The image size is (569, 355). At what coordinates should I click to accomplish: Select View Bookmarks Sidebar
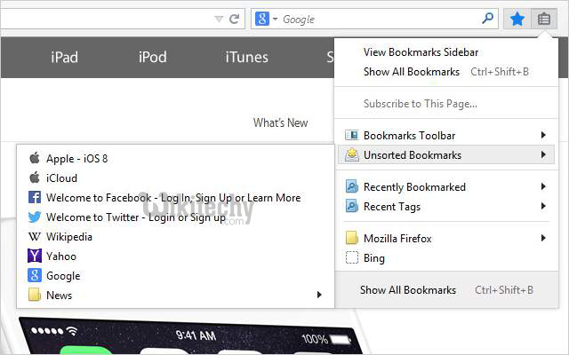click(421, 52)
